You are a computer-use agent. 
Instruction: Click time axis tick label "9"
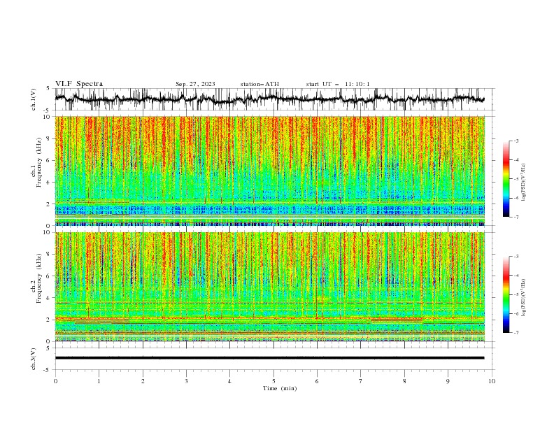[448, 381]
